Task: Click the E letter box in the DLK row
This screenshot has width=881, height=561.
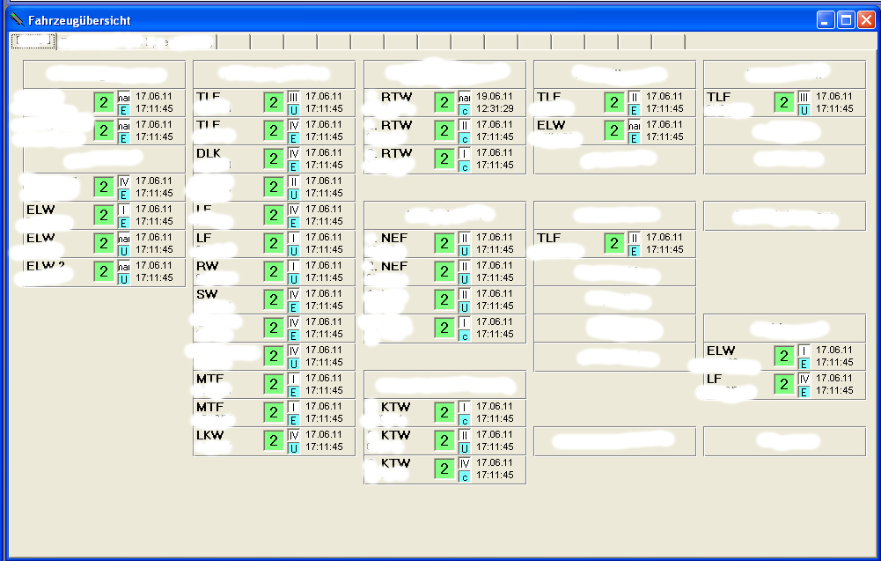Action: (293, 166)
